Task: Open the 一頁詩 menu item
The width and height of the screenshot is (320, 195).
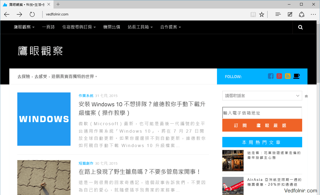Action: pyautogui.click(x=48, y=27)
